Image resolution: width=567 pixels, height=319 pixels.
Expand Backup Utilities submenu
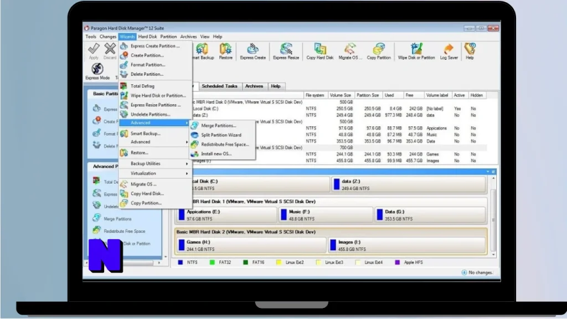pos(156,163)
